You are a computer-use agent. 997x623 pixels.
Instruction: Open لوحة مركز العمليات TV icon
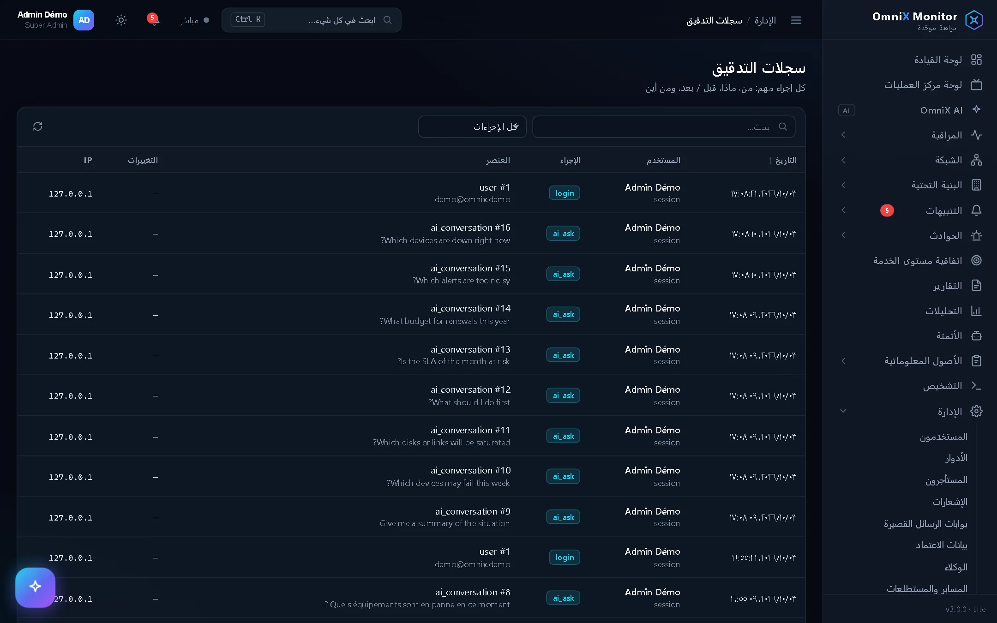click(976, 84)
